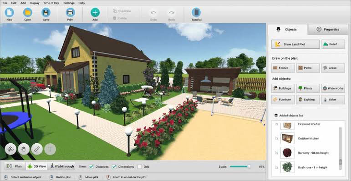Viewport: 351px width, 181px height.
Task: Redo the last undone action
Action: [172, 15]
